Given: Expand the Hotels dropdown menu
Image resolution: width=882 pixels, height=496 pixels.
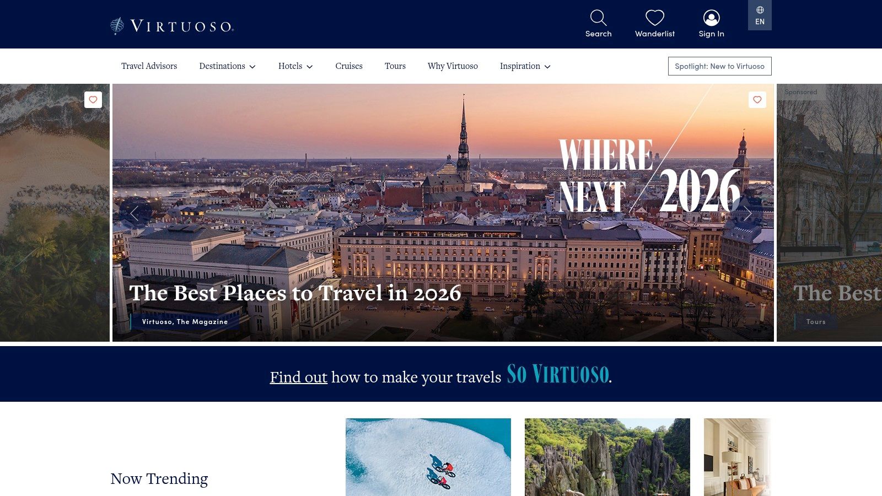Looking at the screenshot, I should [295, 66].
